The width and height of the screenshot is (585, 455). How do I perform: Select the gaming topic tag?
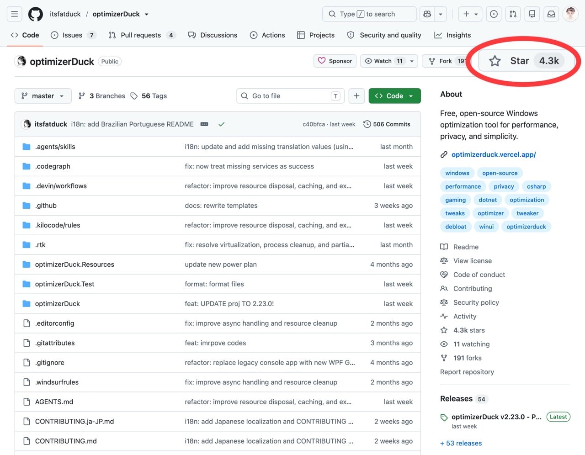coord(456,200)
